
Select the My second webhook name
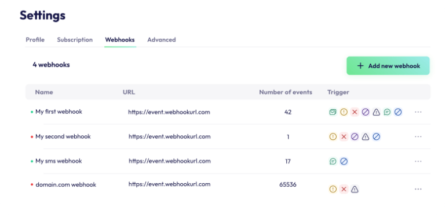point(63,136)
